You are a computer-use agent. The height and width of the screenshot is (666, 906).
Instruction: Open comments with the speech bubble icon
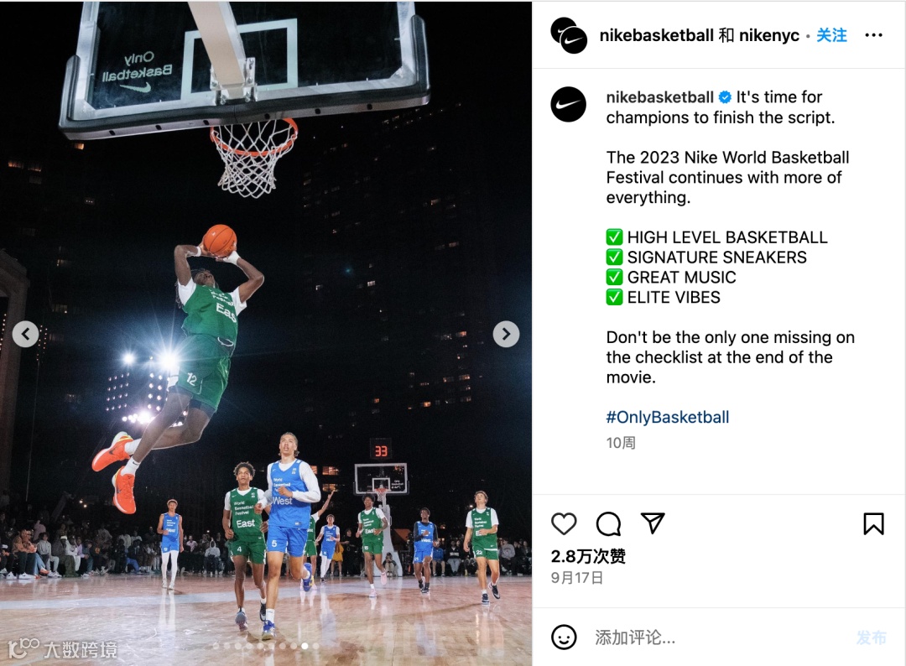[x=608, y=524]
